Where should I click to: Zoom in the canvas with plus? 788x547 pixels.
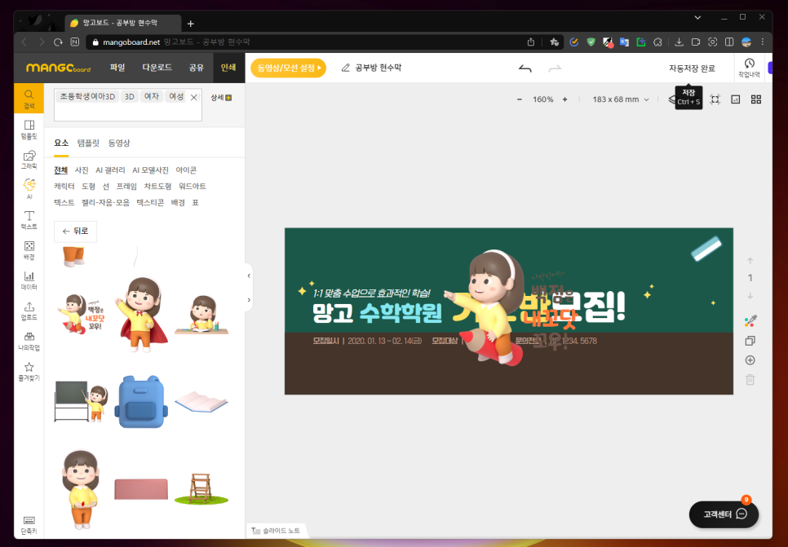(564, 99)
